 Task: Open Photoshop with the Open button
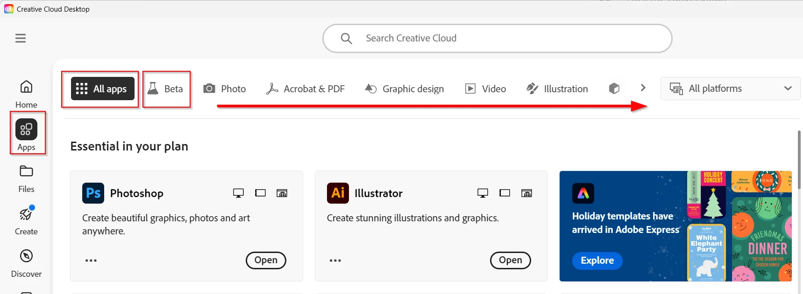pyautogui.click(x=266, y=260)
